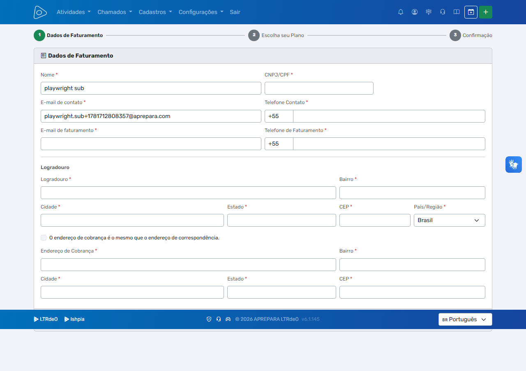Click the shield check icon in footer
This screenshot has width=526, height=371.
[209, 319]
